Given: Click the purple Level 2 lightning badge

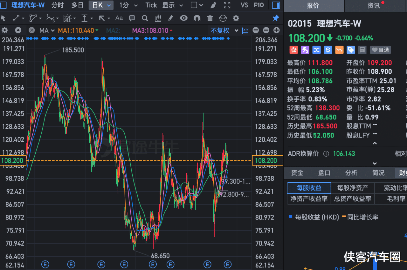Looking at the screenshot, I should coord(305,50).
